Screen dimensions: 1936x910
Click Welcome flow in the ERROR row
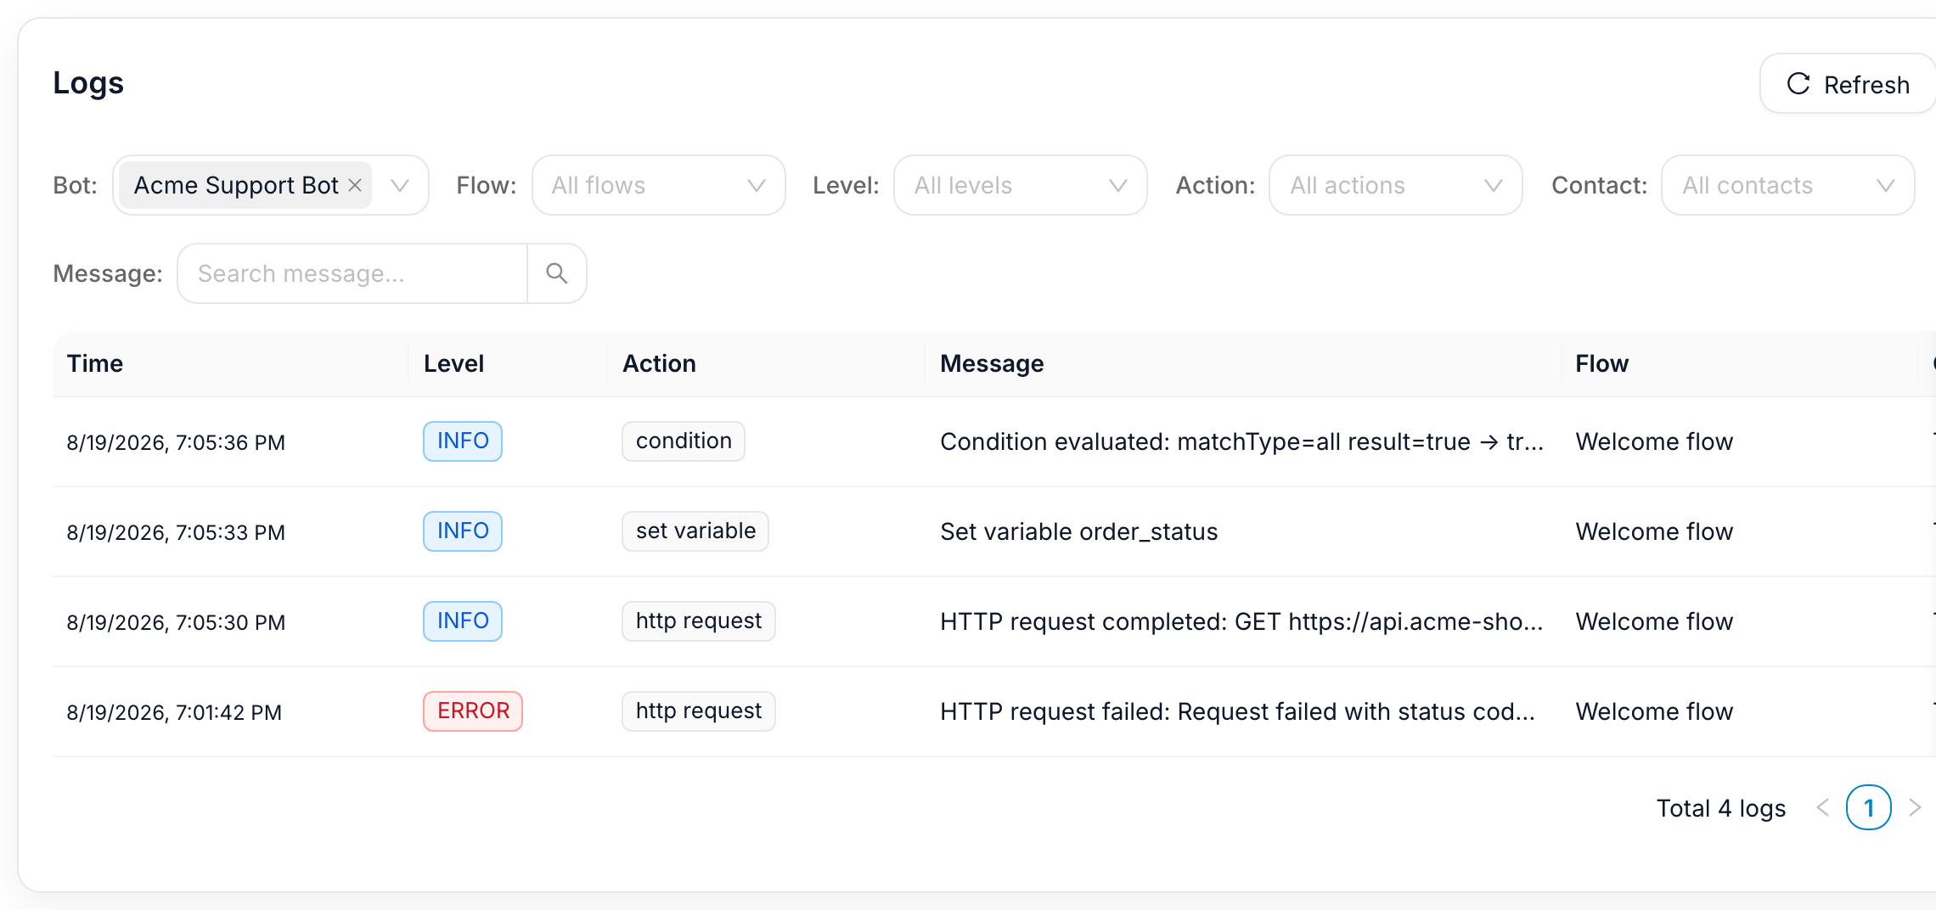[x=1654, y=711]
